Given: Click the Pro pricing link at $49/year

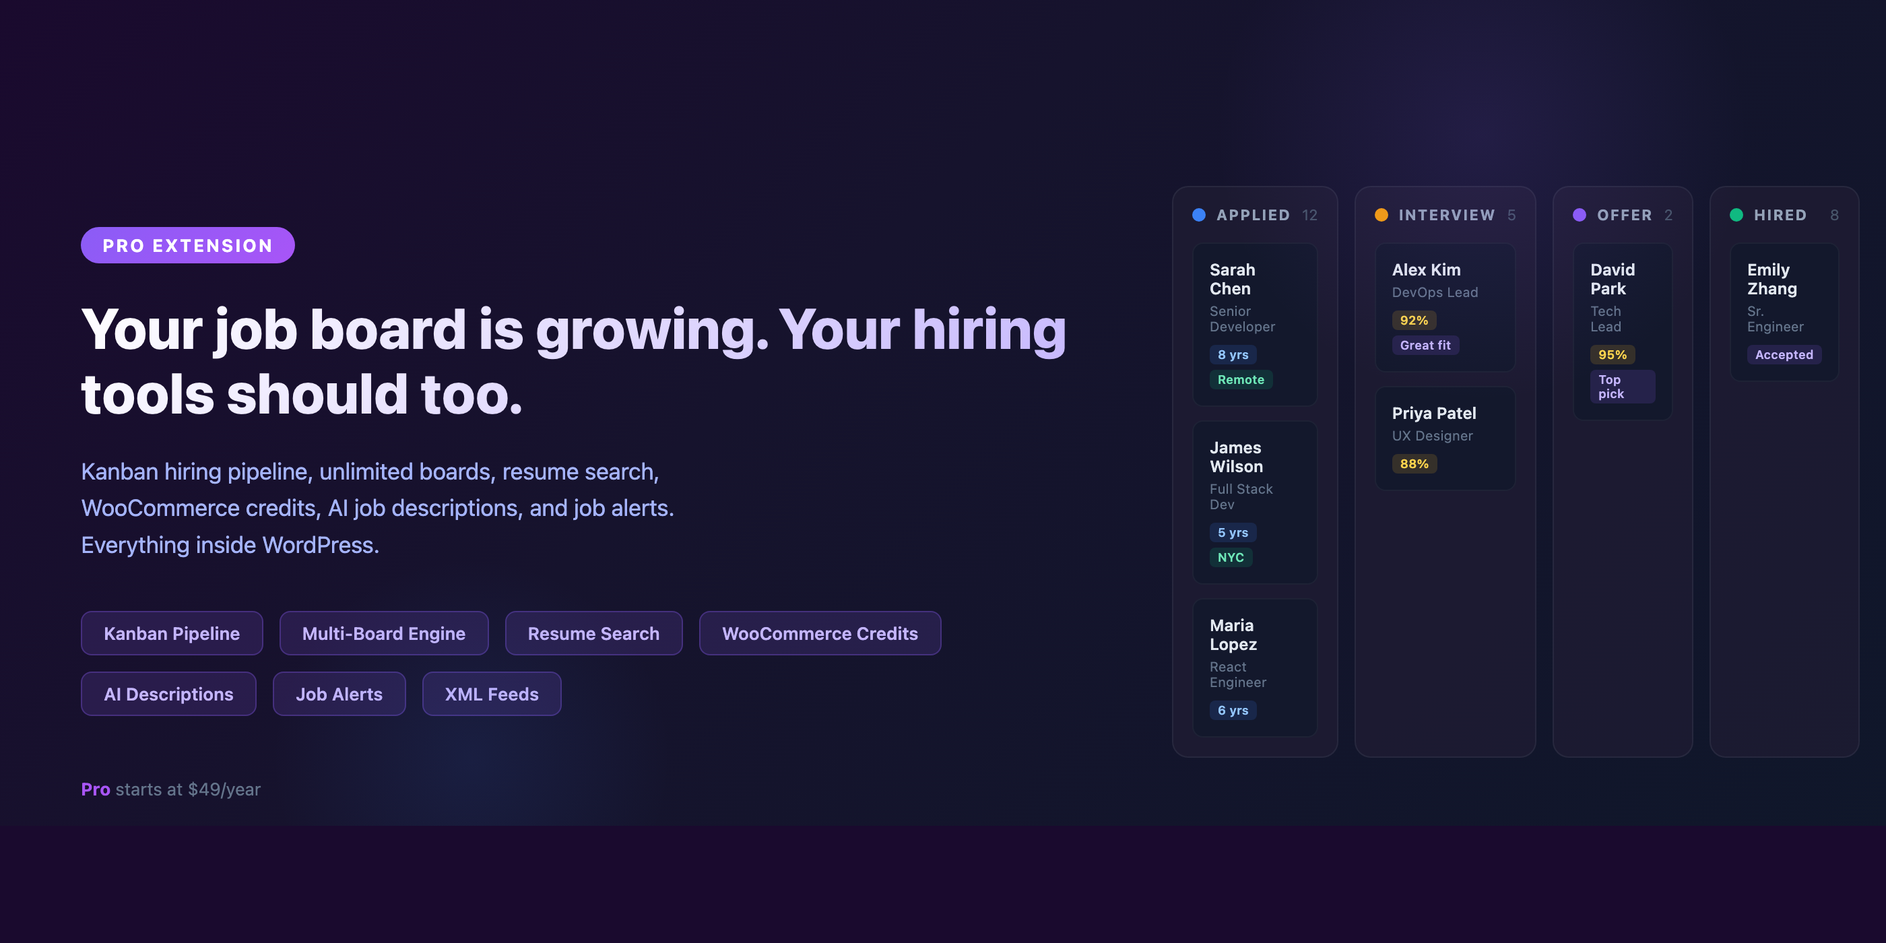Looking at the screenshot, I should click(x=170, y=789).
